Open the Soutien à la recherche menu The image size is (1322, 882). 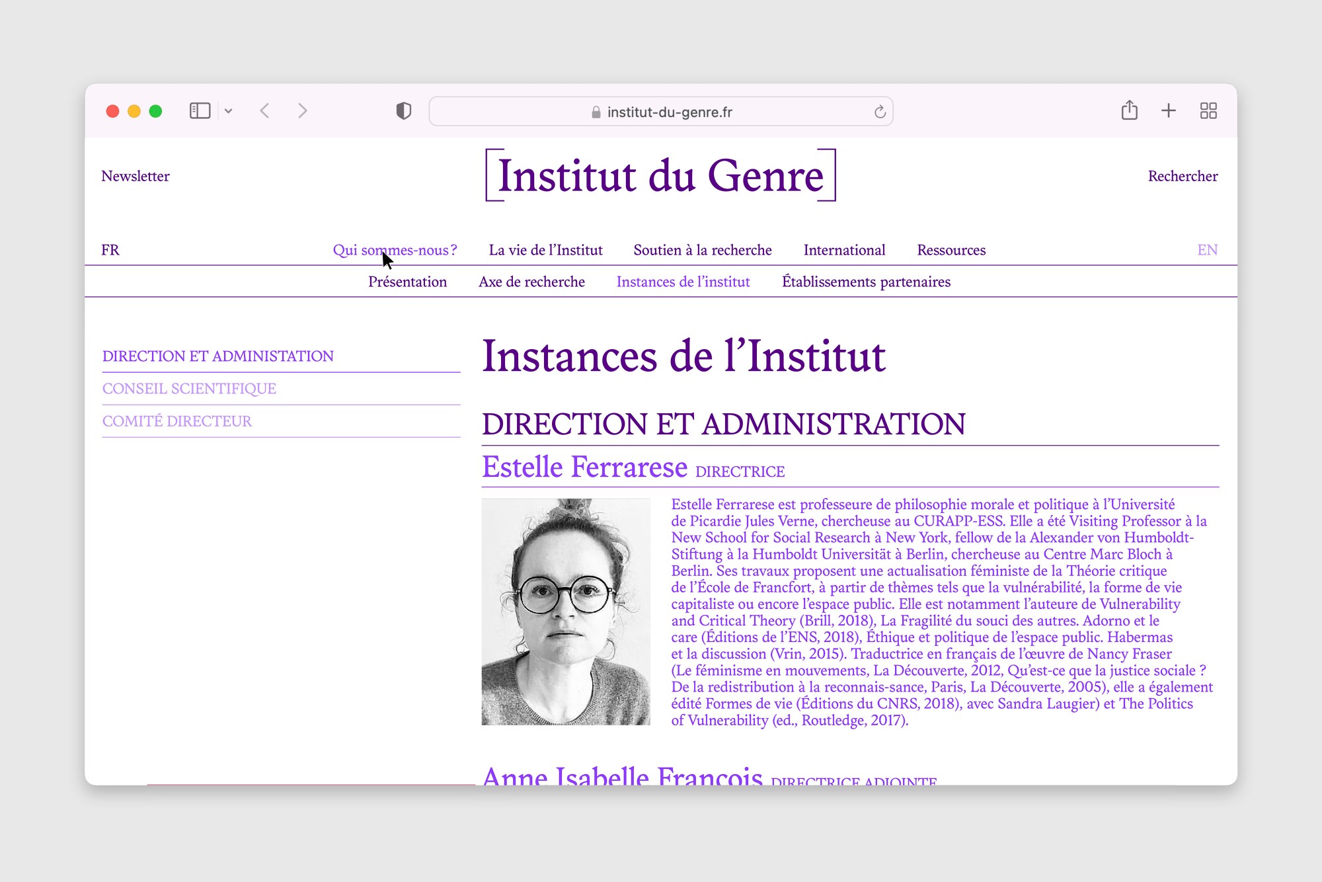[702, 250]
